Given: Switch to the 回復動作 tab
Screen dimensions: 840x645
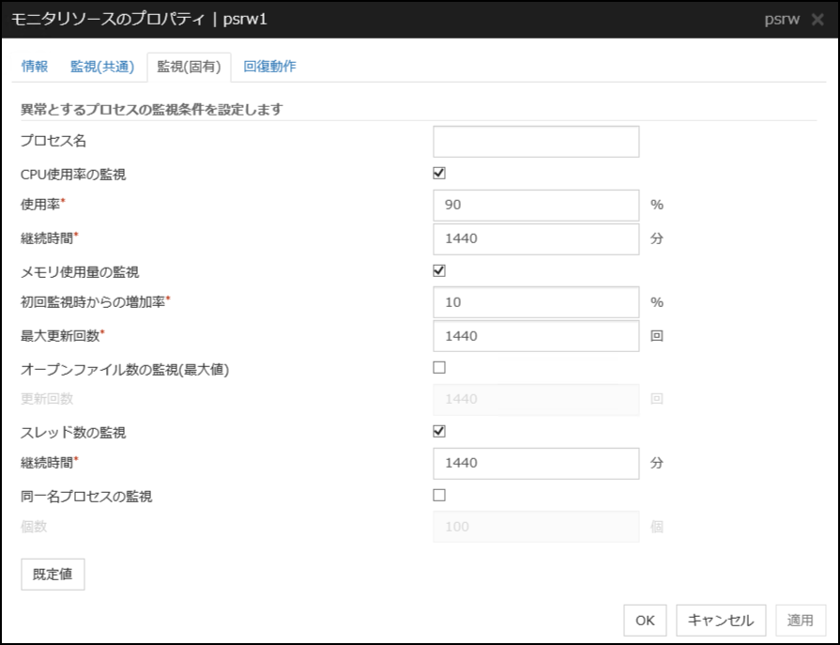Looking at the screenshot, I should click(x=267, y=66).
